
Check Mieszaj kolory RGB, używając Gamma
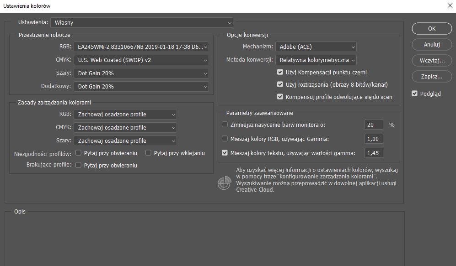coord(225,139)
